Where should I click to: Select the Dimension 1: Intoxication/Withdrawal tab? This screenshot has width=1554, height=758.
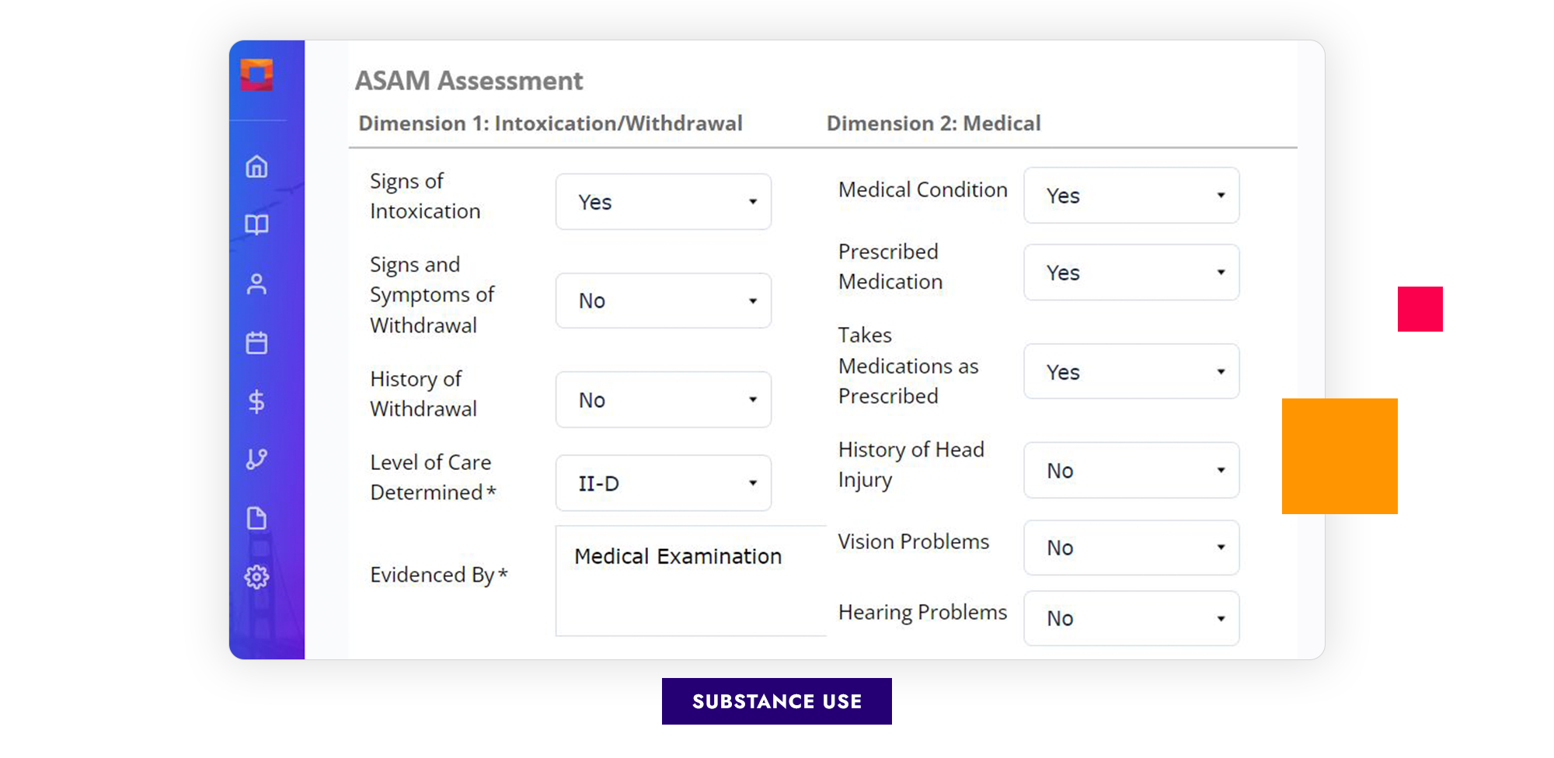coord(550,123)
